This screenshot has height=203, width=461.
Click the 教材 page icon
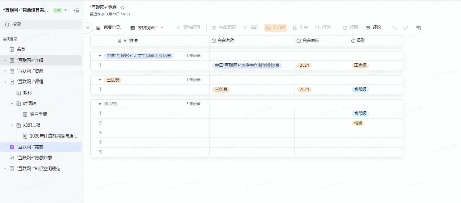coord(18,93)
